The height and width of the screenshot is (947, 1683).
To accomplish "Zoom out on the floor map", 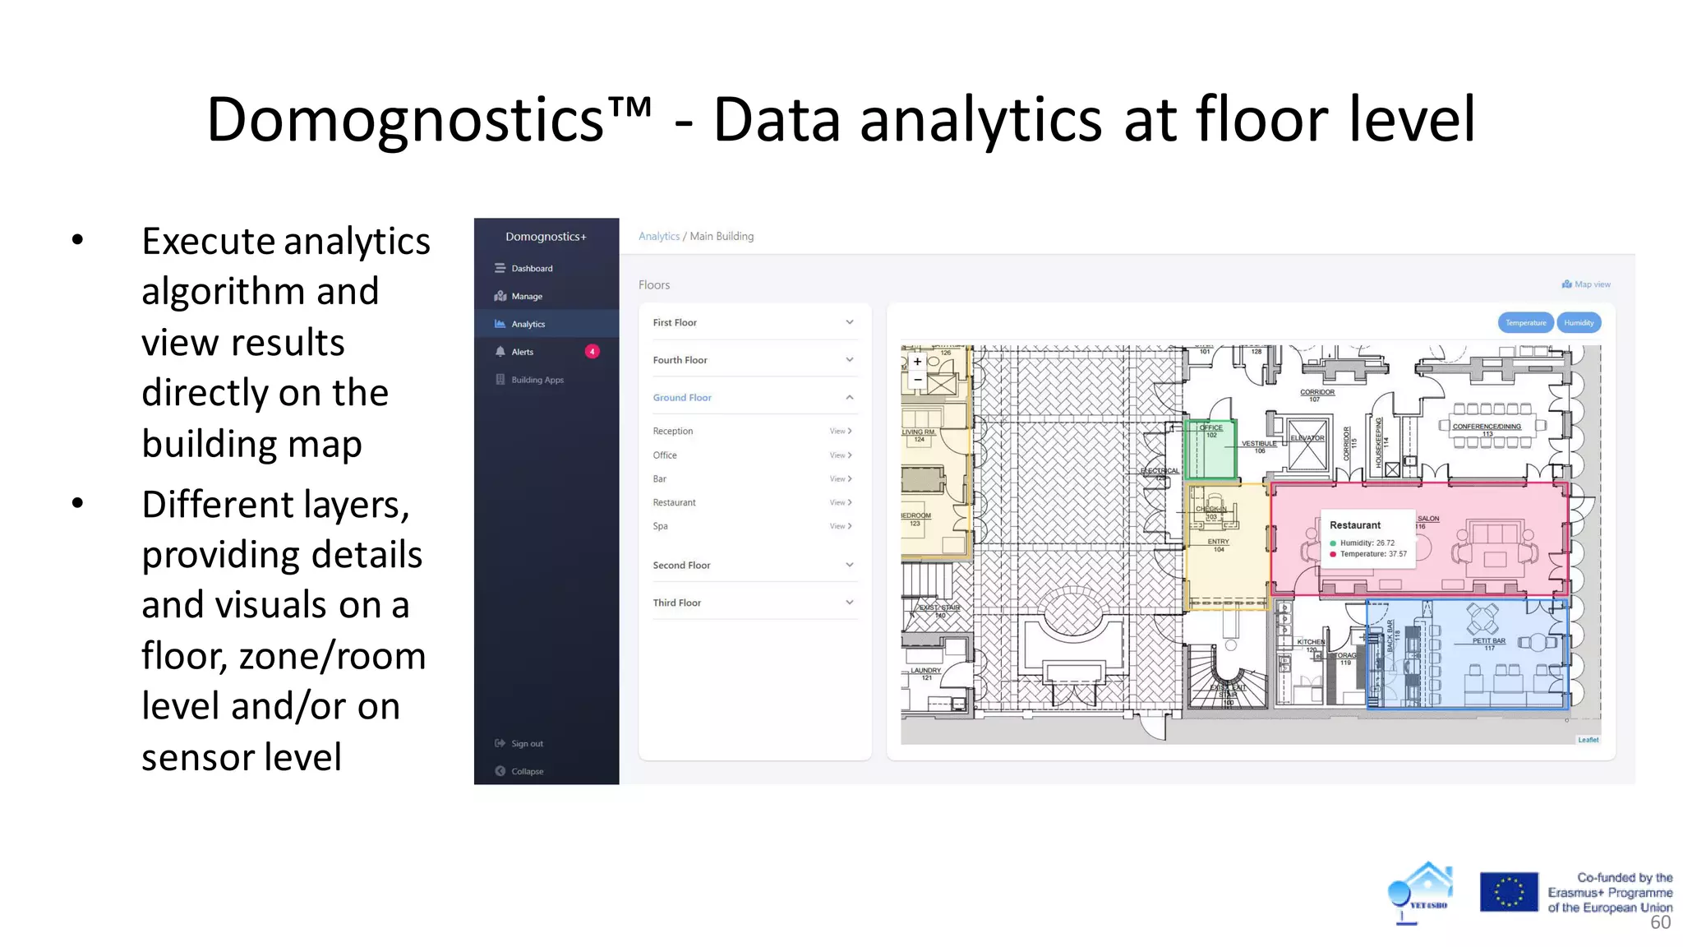I will [x=917, y=380].
